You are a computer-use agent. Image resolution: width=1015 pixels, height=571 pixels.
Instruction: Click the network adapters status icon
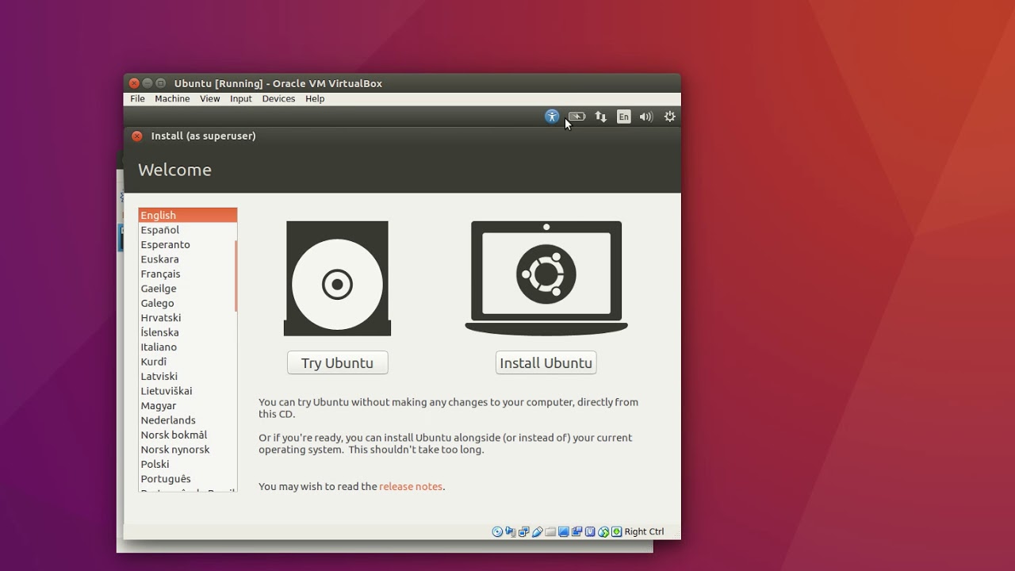524,531
